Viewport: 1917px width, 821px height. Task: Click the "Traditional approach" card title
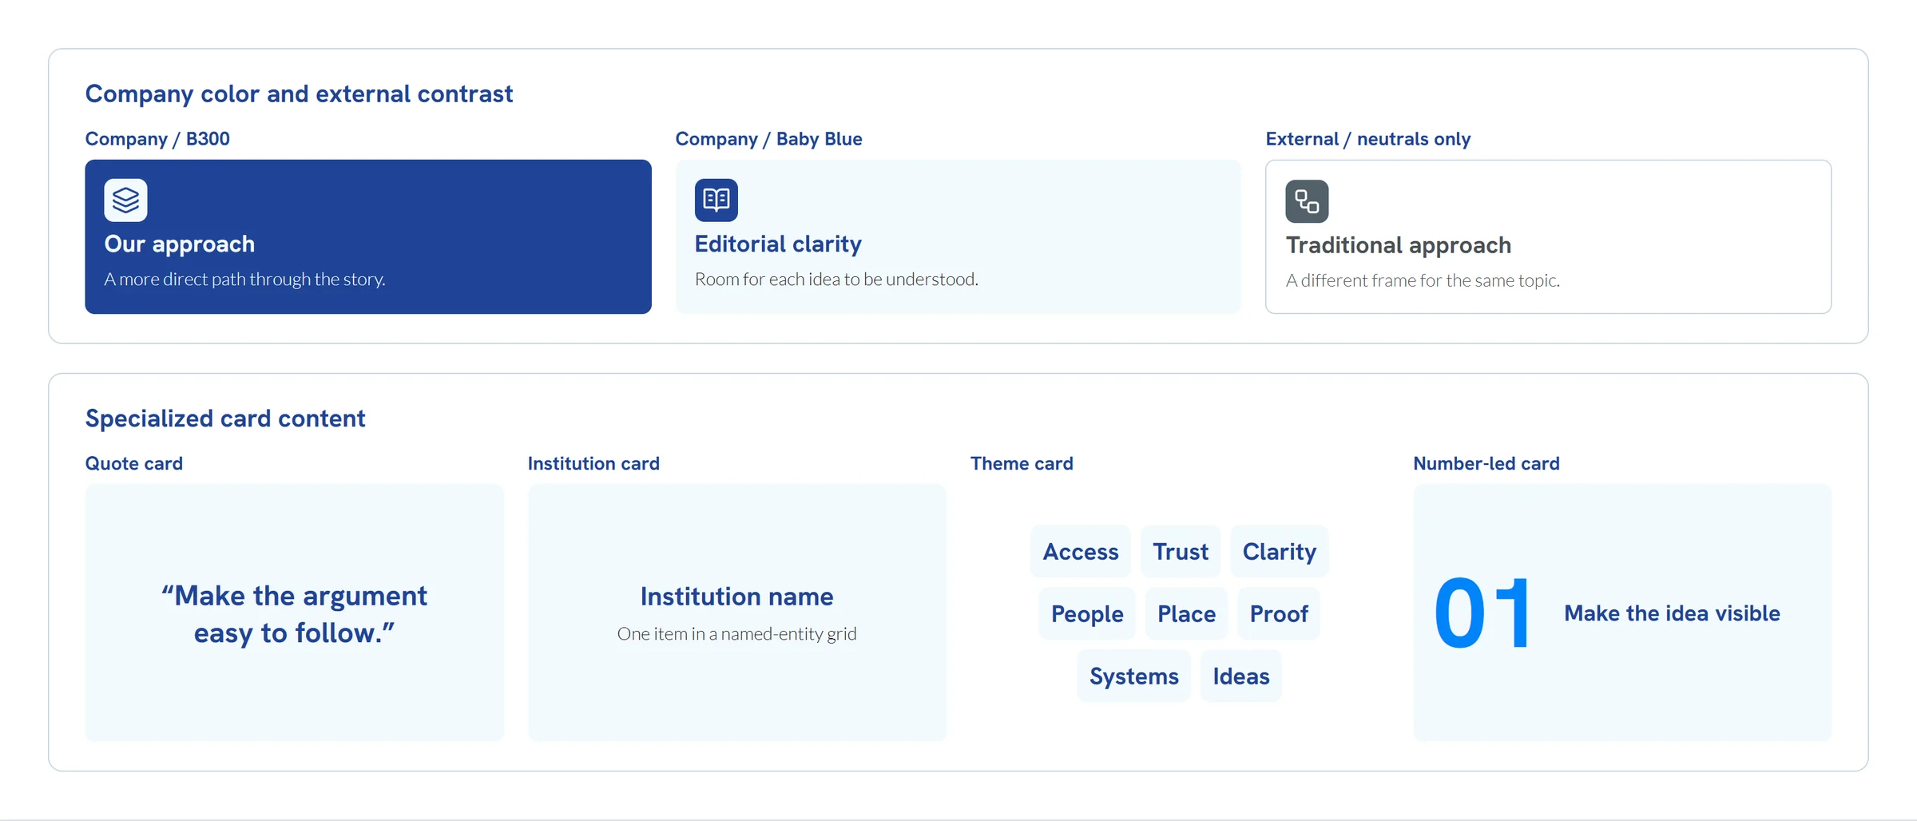(x=1399, y=245)
